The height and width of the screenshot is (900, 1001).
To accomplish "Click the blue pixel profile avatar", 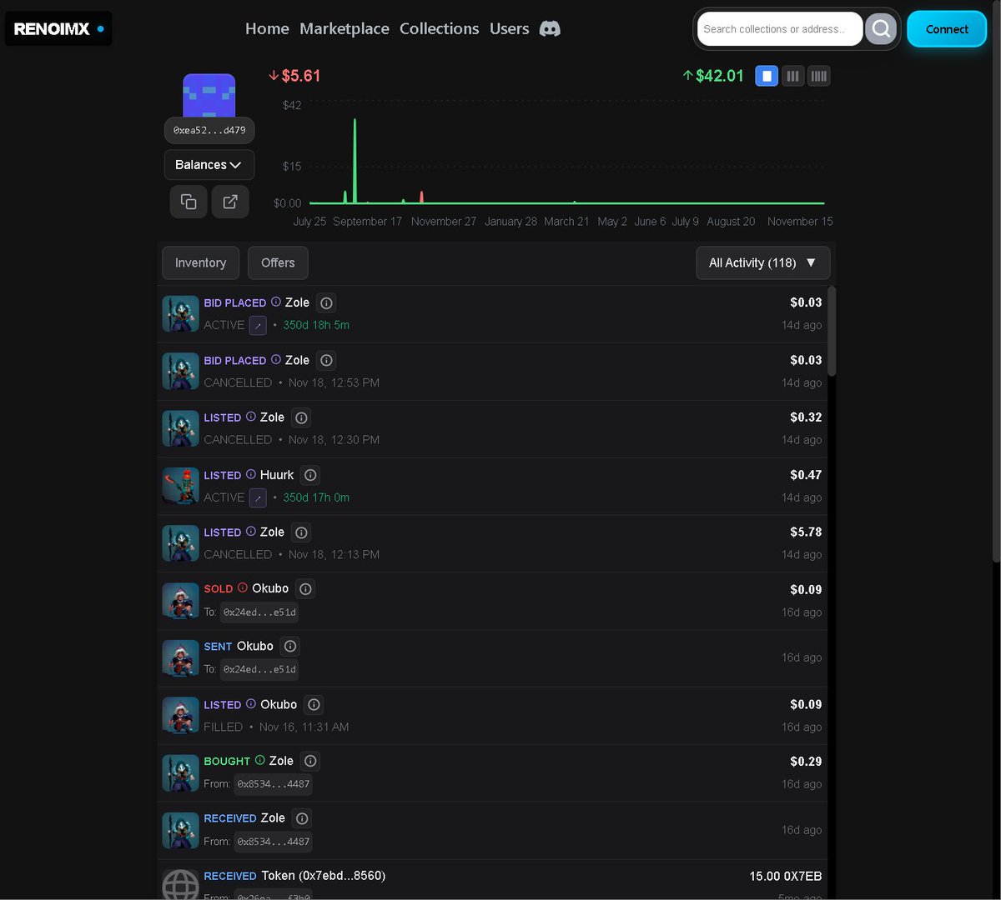I will 209,96.
